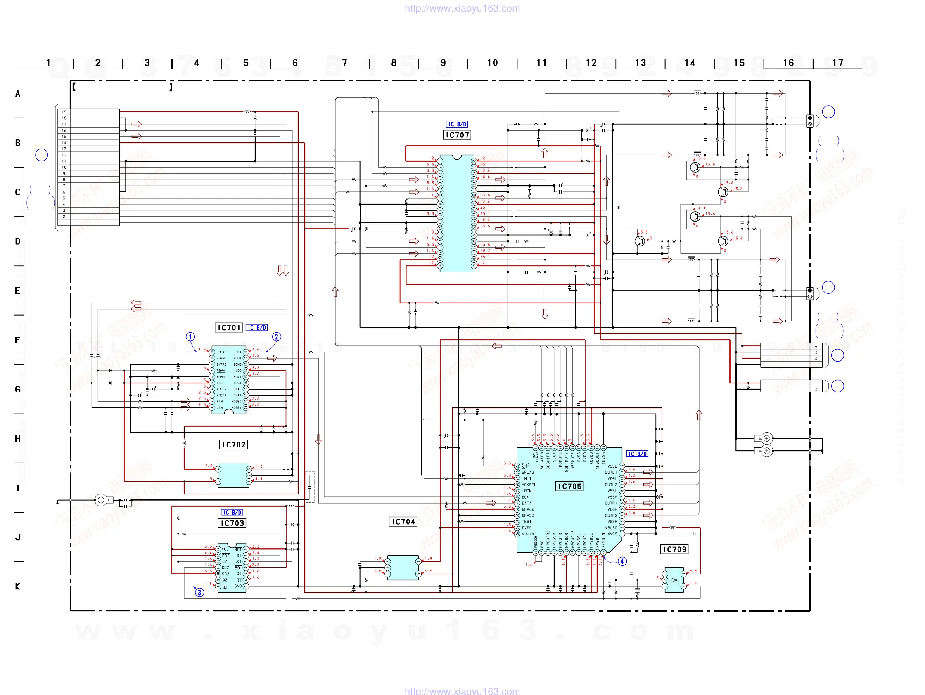Select the IC705 label in chip center
This screenshot has height=695, width=925.
569,486
